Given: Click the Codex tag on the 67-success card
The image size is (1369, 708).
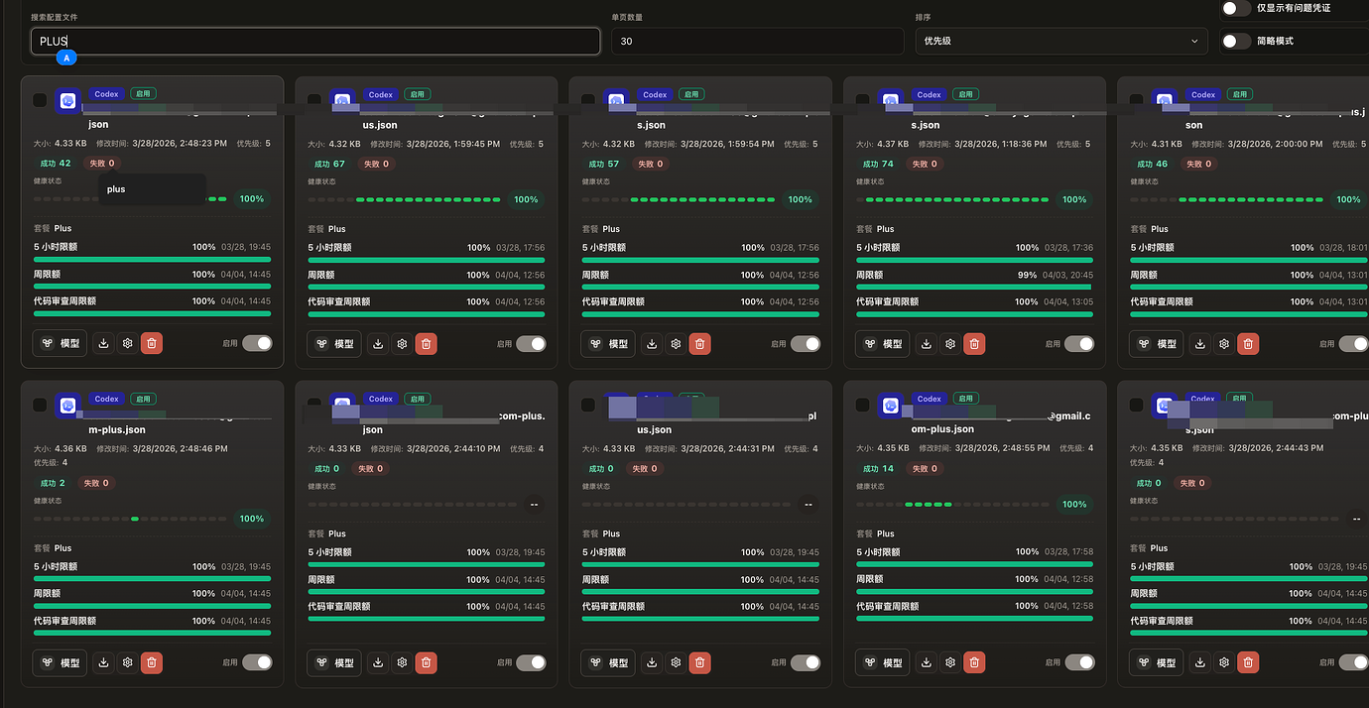Looking at the screenshot, I should point(381,95).
